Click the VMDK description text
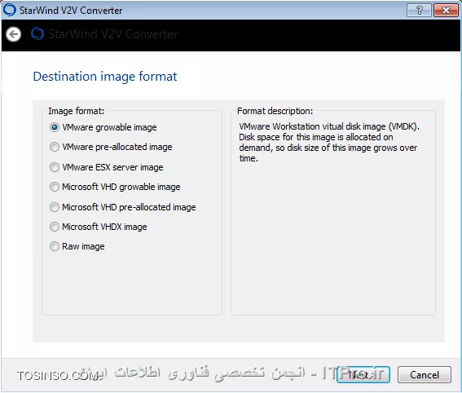This screenshot has width=462, height=393. click(x=329, y=143)
